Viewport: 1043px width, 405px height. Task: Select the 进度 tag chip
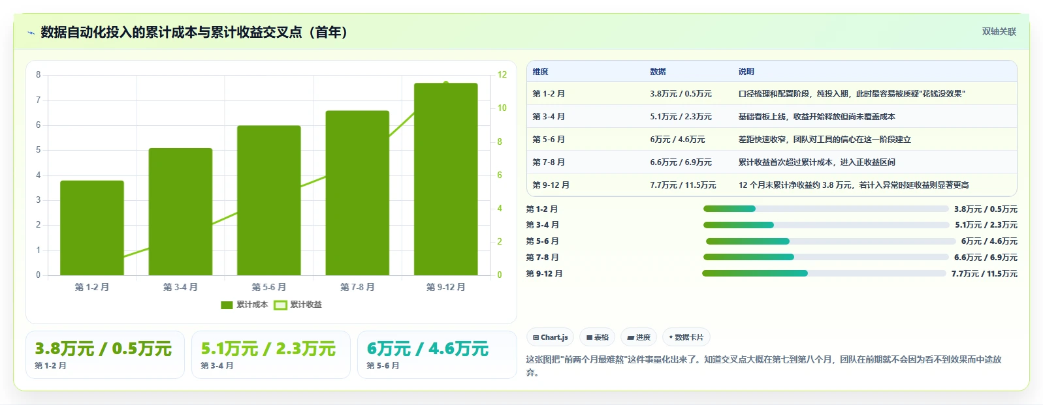(639, 337)
